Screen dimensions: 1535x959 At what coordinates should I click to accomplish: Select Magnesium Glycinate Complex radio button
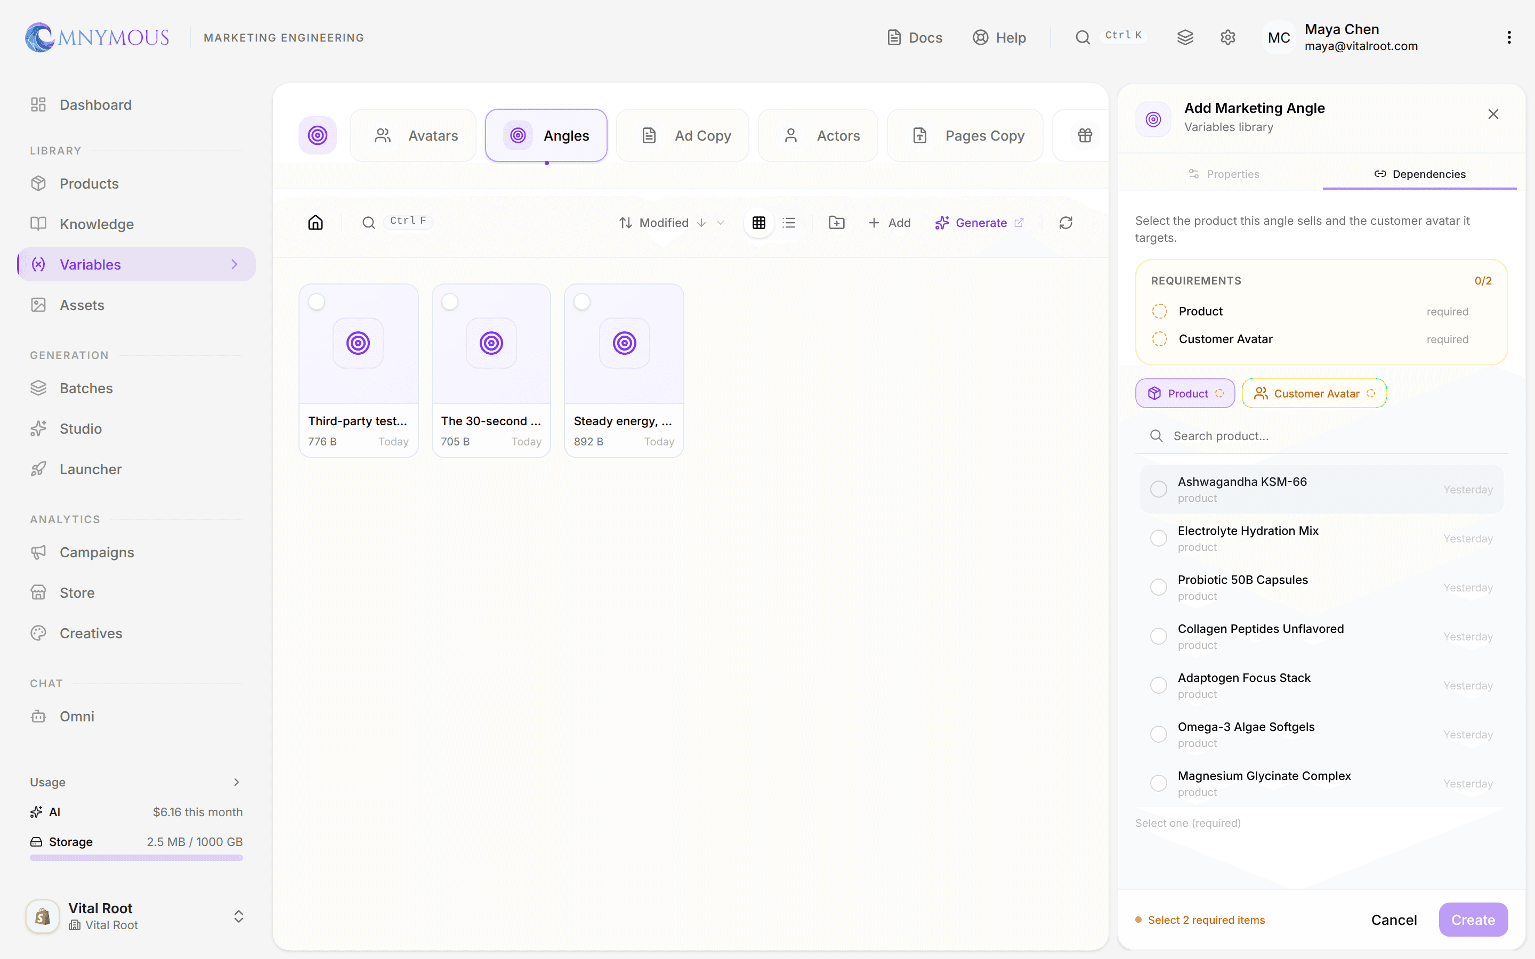point(1159,783)
